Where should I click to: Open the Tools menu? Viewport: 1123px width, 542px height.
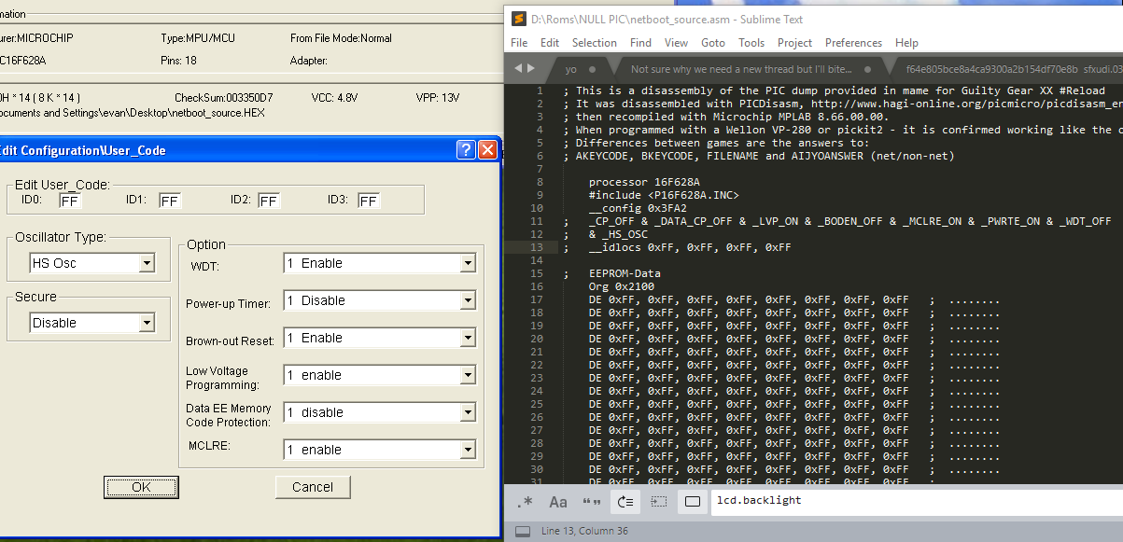751,43
